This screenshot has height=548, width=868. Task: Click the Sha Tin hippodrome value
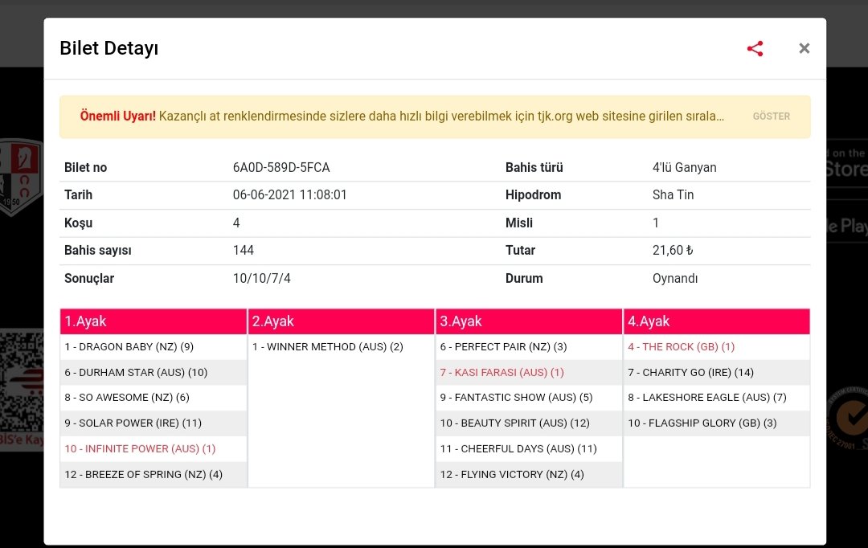coord(674,194)
